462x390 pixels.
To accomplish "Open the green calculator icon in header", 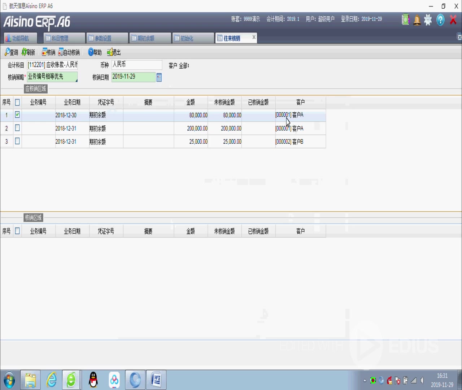I will click(x=406, y=20).
